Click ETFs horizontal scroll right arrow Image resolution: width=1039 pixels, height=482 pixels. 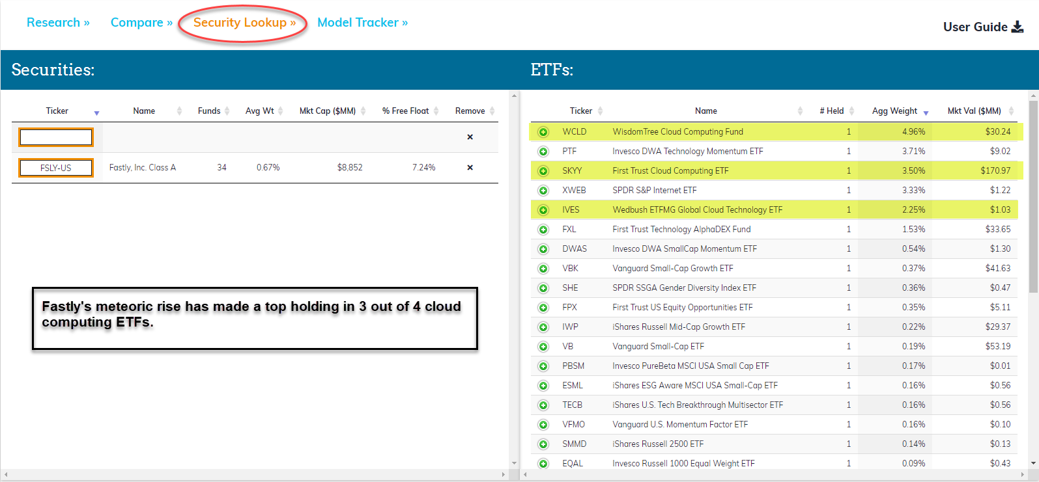pyautogui.click(x=1023, y=475)
